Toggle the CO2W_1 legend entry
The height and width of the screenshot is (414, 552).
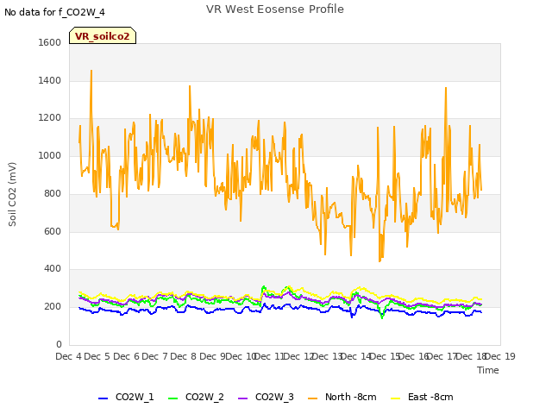click(x=126, y=397)
